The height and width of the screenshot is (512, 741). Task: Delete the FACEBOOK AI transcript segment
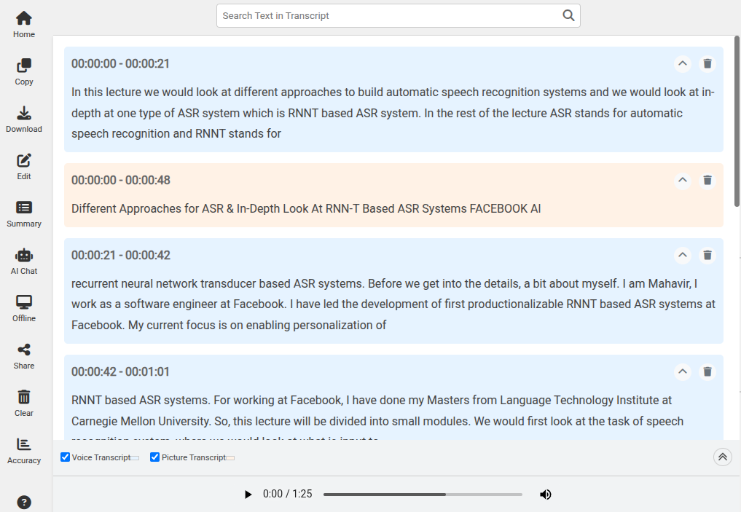pyautogui.click(x=707, y=180)
